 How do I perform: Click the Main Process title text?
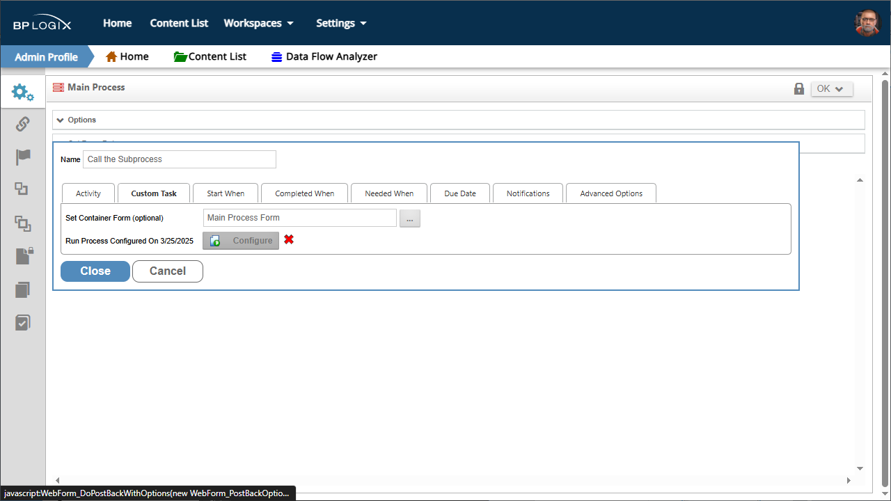click(96, 88)
